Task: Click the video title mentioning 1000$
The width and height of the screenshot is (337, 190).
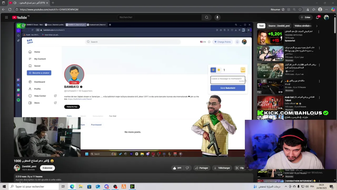Action: tap(34, 161)
